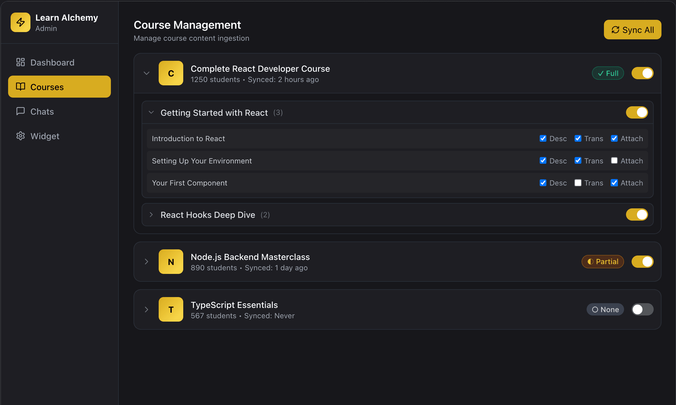This screenshot has width=676, height=405.
Task: Click the Courses book icon
Action: (20, 87)
